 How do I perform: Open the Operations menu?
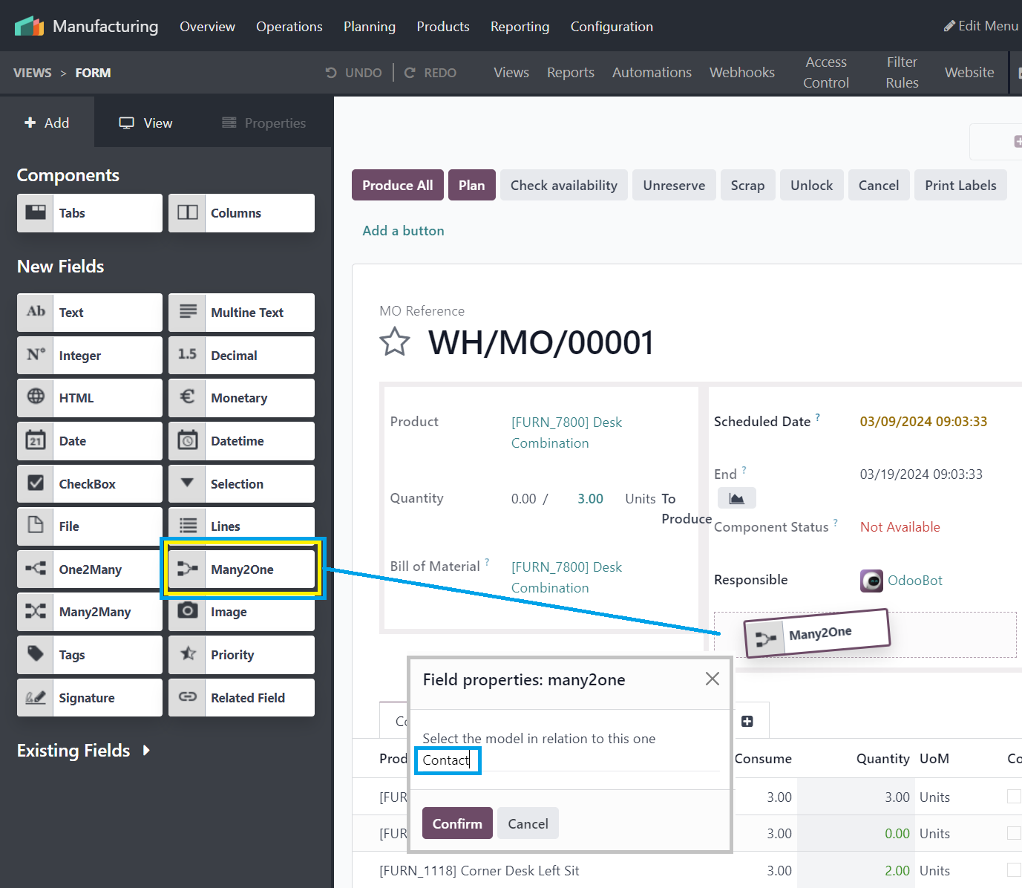289,27
